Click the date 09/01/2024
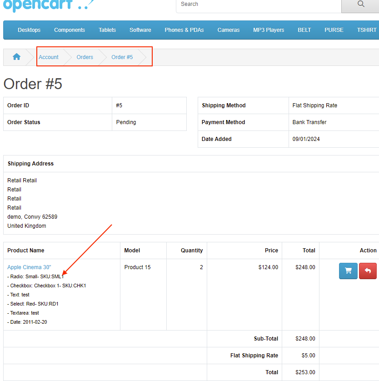The image size is (379, 381). (306, 139)
